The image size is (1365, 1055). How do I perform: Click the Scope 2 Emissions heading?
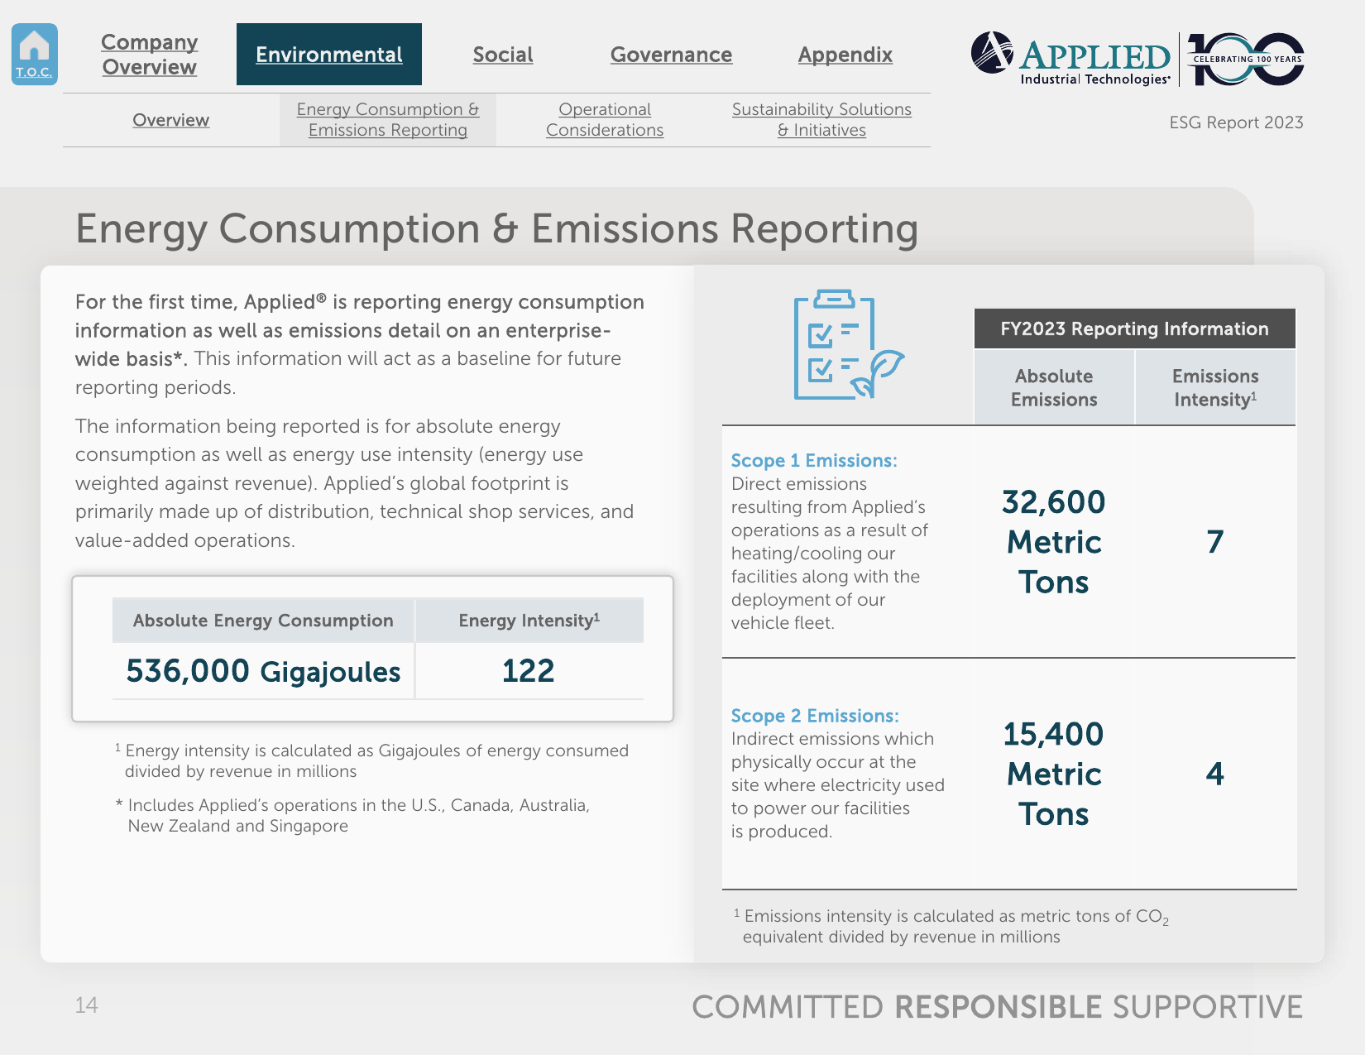pyautogui.click(x=815, y=716)
